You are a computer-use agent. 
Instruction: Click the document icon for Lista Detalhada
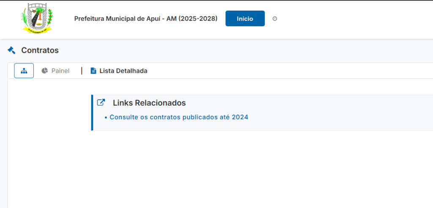point(93,71)
